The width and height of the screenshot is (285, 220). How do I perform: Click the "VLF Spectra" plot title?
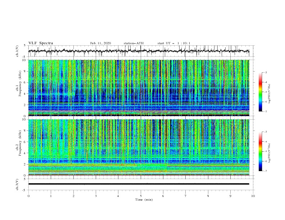41,43
